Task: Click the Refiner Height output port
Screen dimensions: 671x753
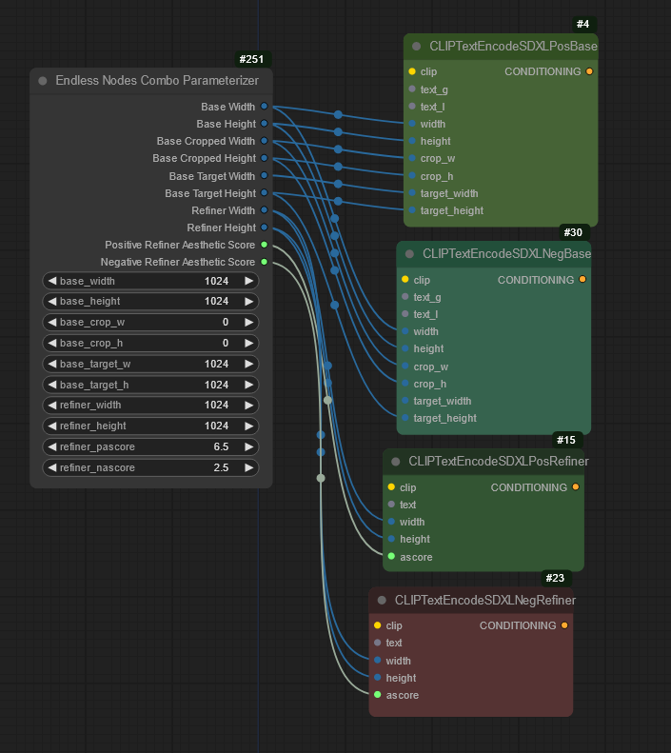Action: coord(265,228)
